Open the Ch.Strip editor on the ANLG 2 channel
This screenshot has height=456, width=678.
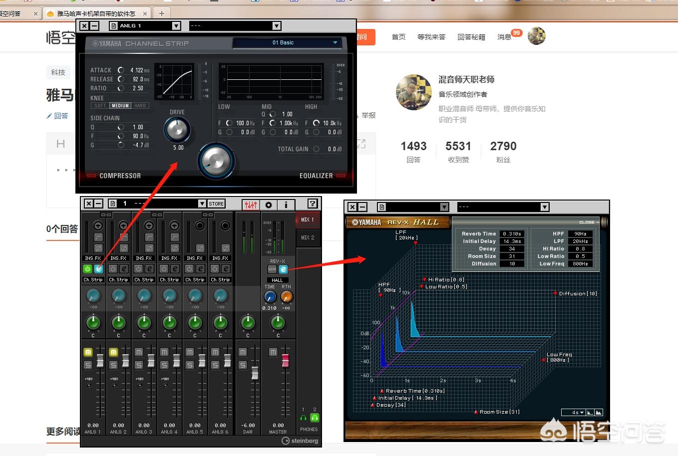click(x=124, y=269)
